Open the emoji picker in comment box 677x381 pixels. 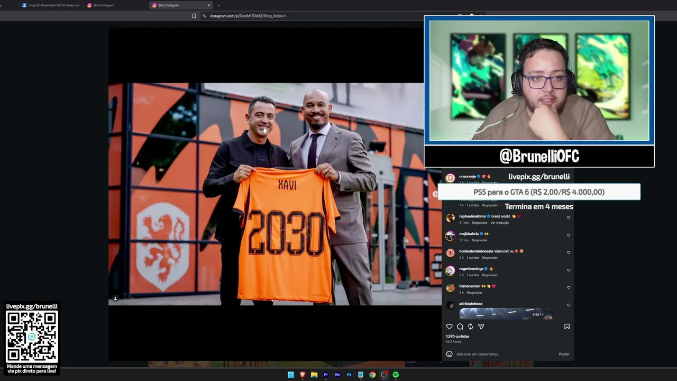tap(450, 354)
